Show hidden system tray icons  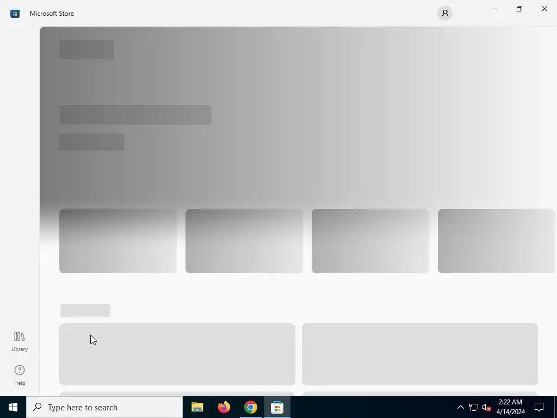[460, 407]
